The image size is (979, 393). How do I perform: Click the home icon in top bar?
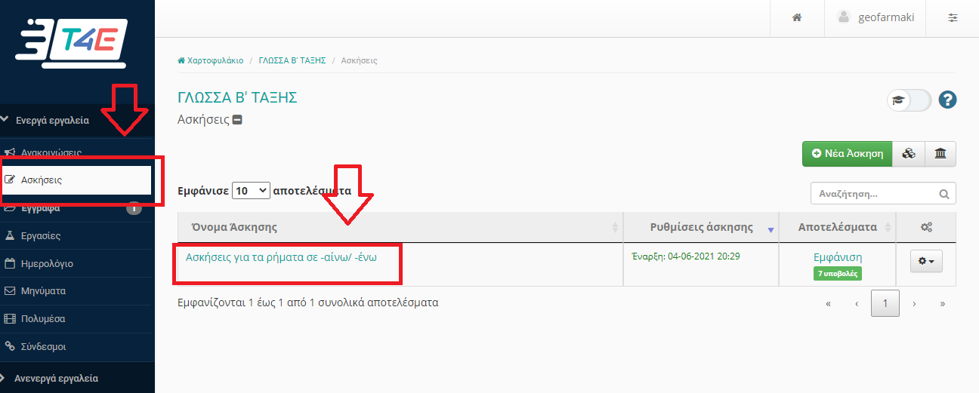796,17
